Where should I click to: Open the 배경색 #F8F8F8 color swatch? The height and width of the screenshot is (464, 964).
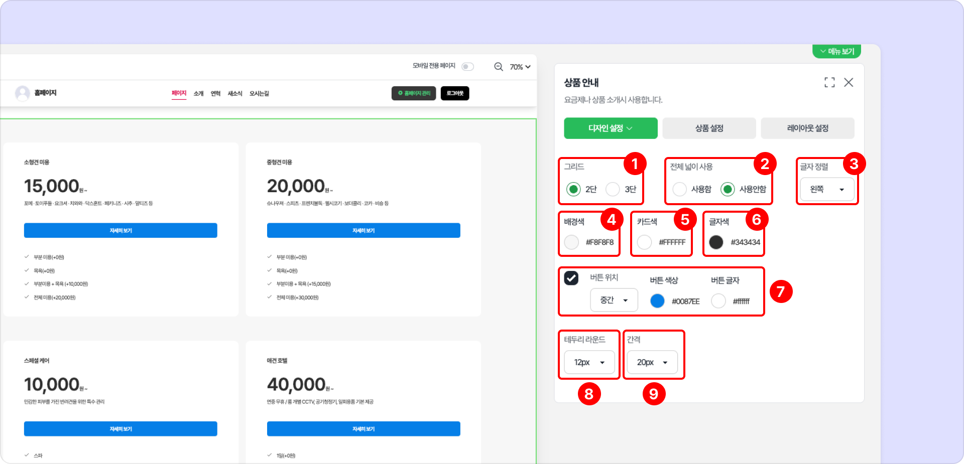571,242
